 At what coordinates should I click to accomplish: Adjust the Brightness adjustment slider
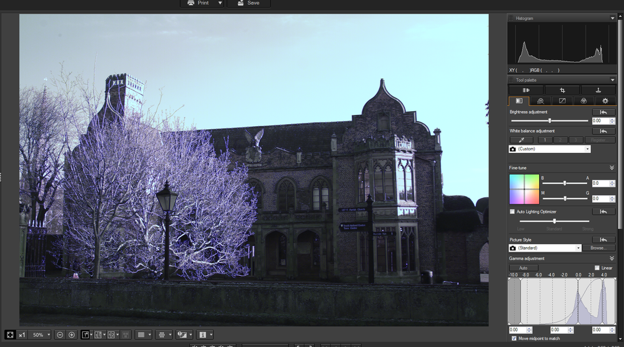(x=550, y=120)
